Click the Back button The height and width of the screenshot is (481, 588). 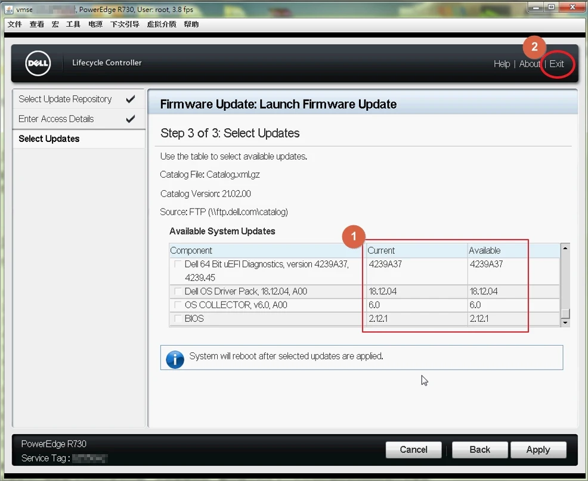coord(479,449)
